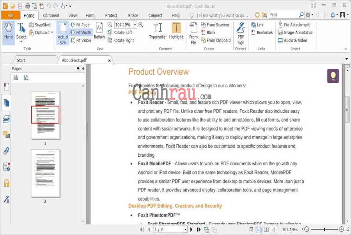Open the status bar zoom level dropdown
351x235 pixels.
coord(302,230)
